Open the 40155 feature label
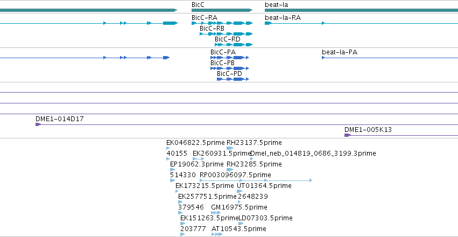Image resolution: width=458 pixels, height=237 pixels. tap(177, 154)
